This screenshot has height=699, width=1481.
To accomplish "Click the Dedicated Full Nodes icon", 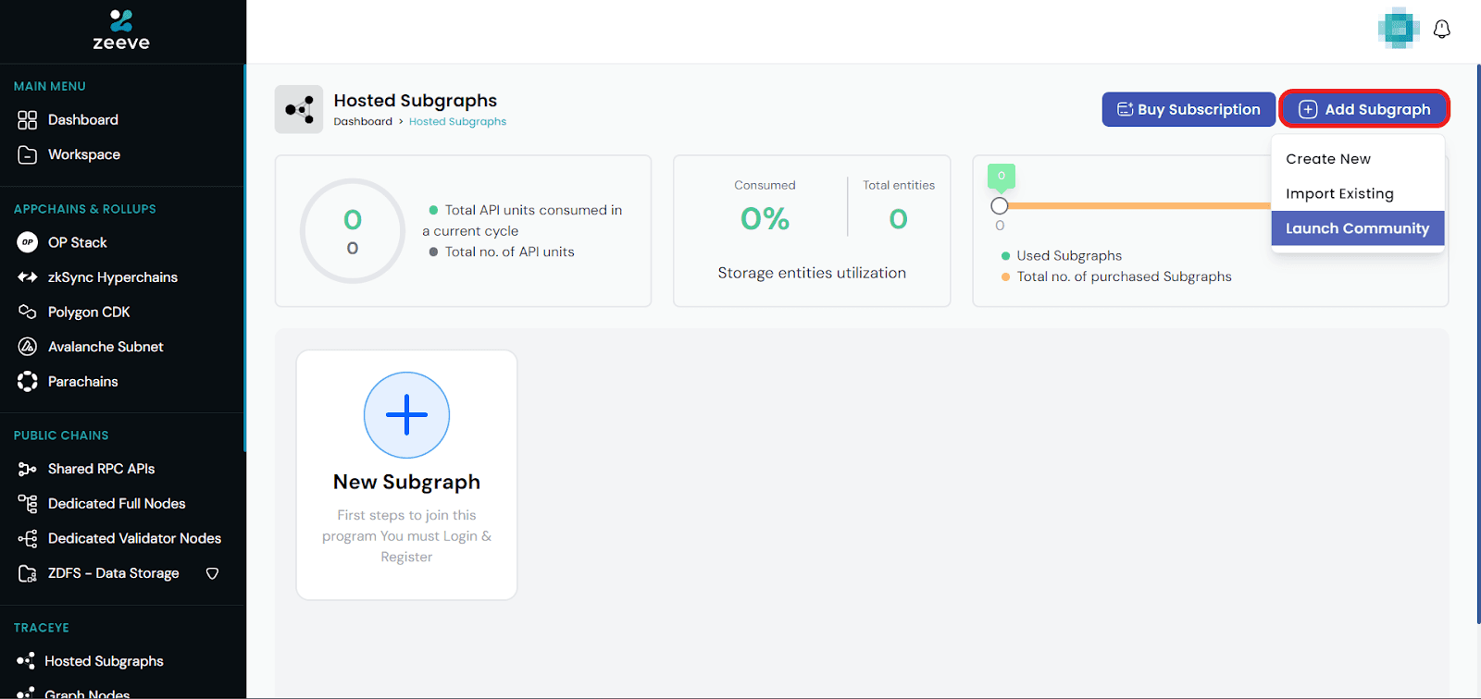I will pyautogui.click(x=28, y=503).
